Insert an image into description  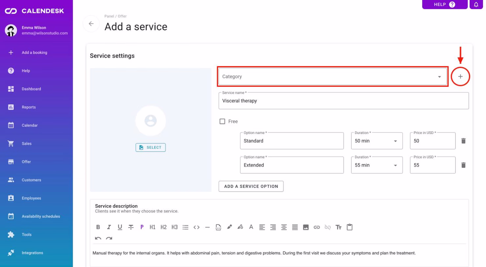306,227
